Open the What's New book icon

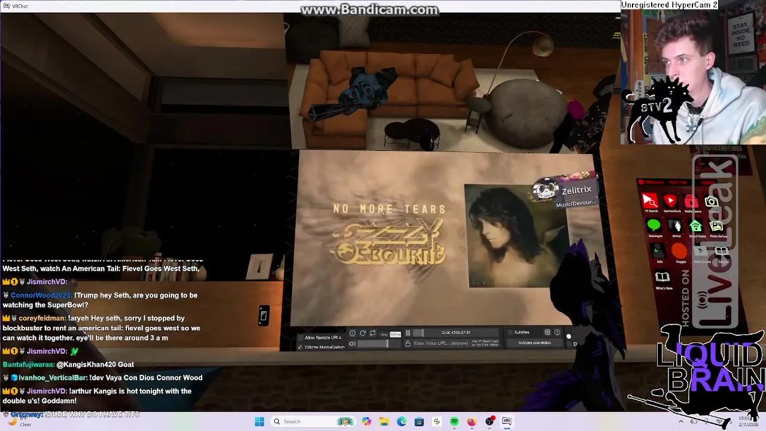pos(662,278)
